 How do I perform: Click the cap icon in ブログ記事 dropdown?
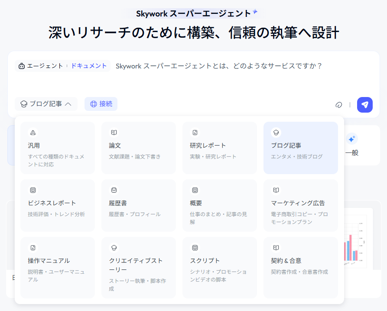(24, 104)
